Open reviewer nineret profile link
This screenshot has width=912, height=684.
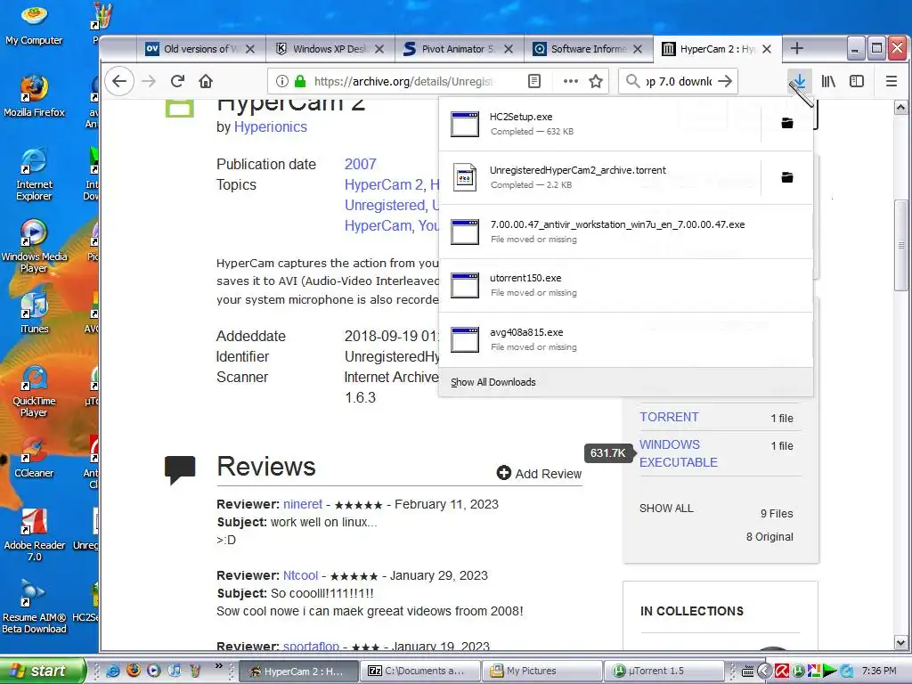(x=303, y=504)
